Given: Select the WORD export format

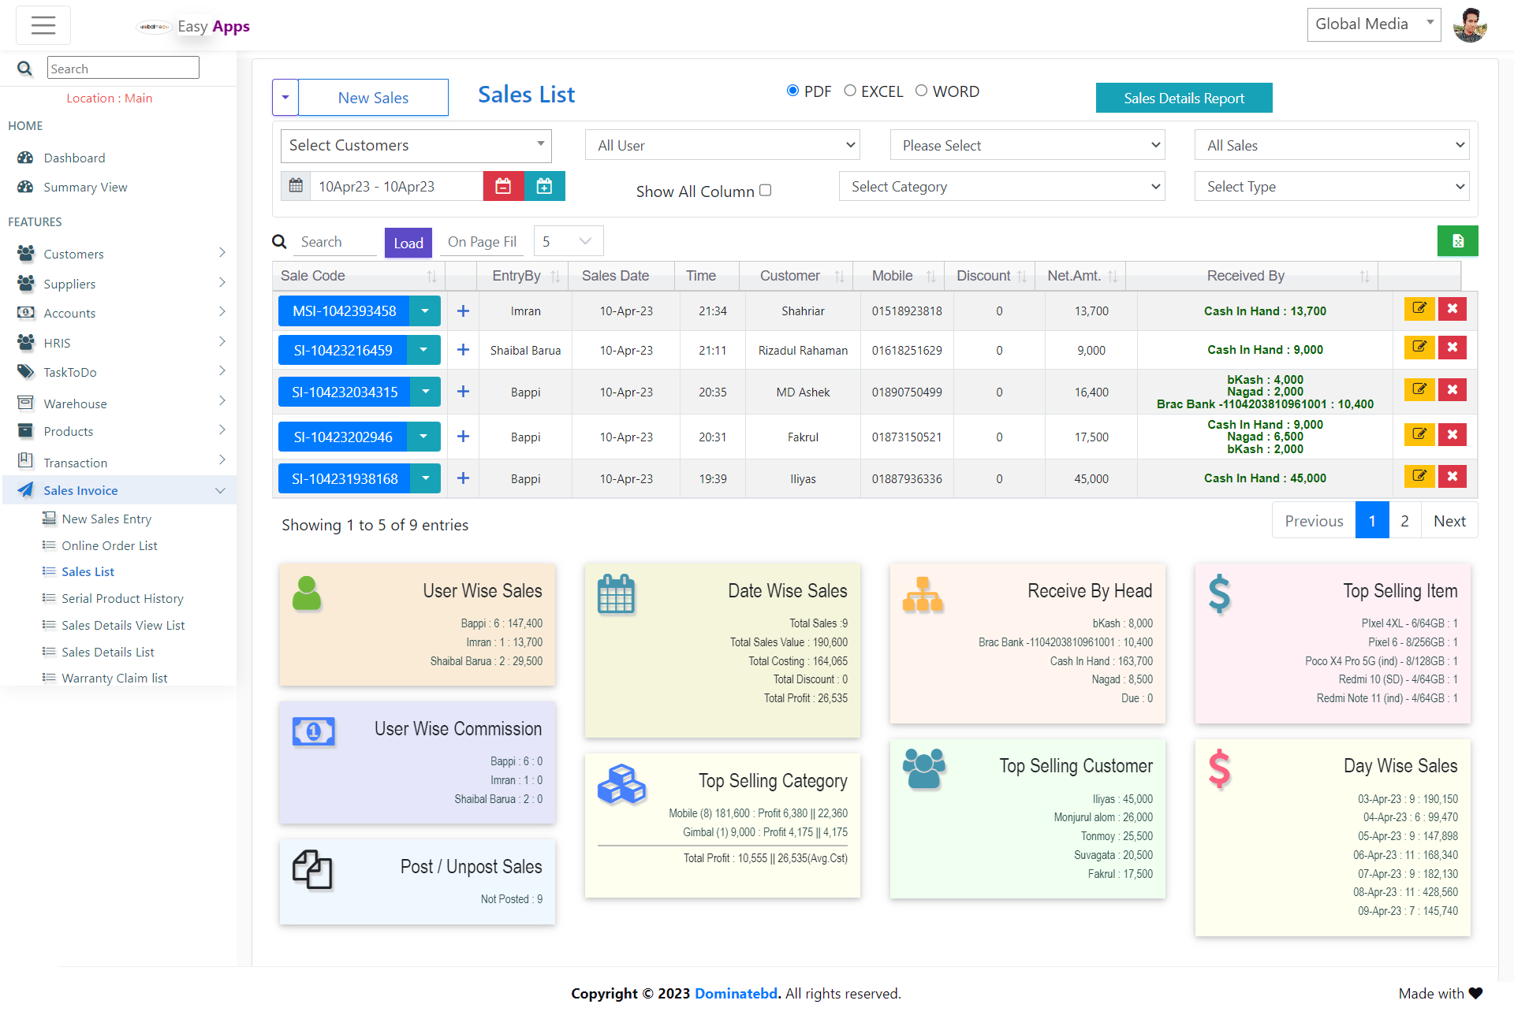Looking at the screenshot, I should tap(921, 91).
